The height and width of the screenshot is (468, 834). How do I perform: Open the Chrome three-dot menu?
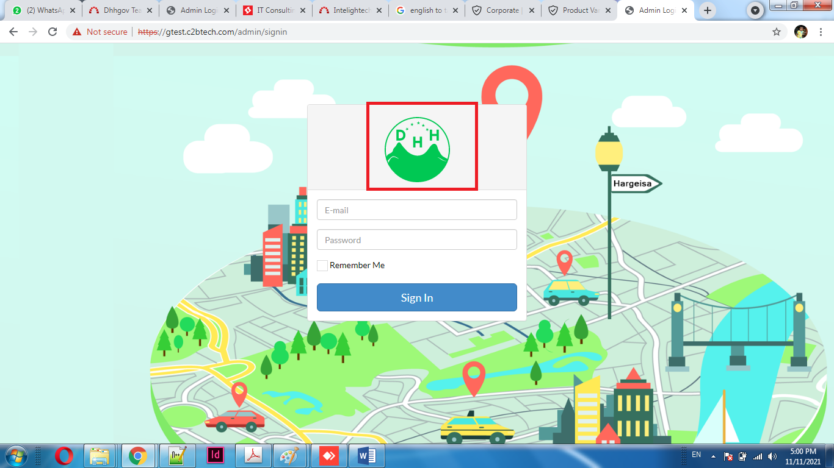coord(821,32)
